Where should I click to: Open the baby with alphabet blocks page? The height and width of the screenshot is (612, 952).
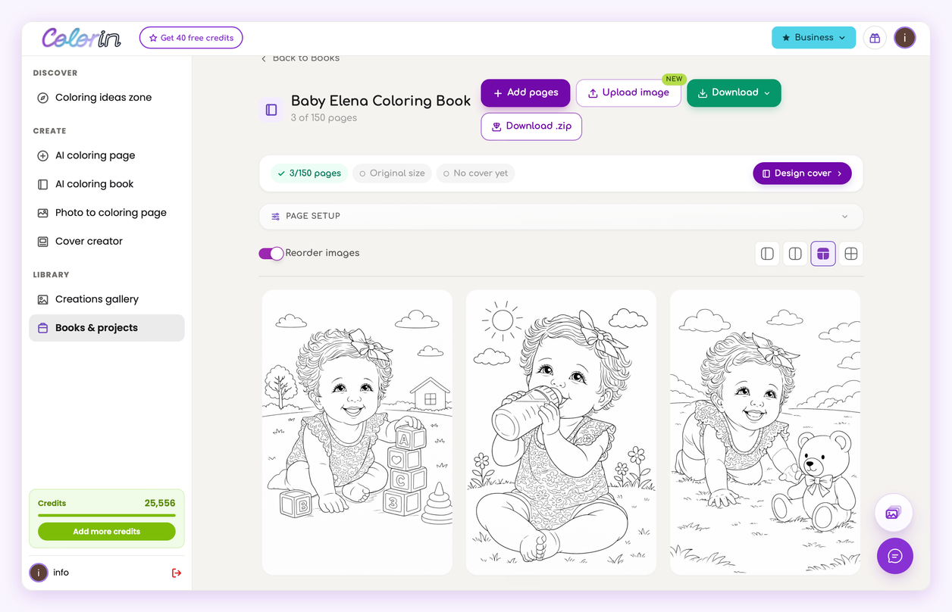click(x=357, y=432)
